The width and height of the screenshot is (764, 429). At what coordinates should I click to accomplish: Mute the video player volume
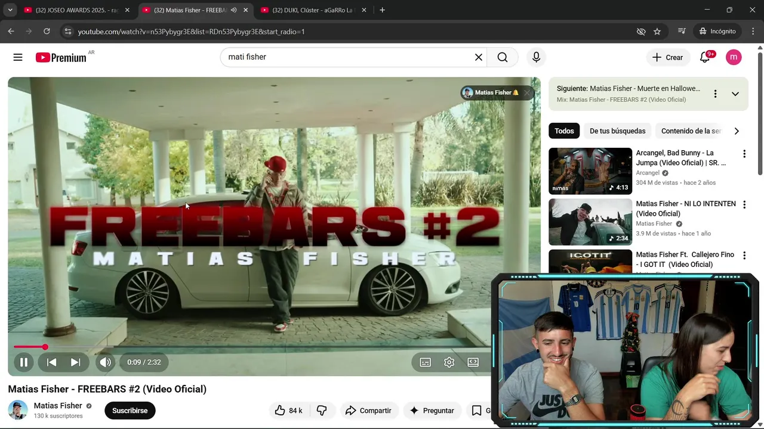[x=106, y=362]
